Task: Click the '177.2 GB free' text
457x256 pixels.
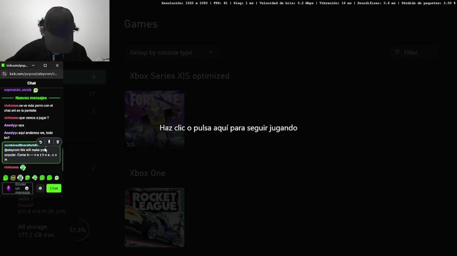Action: [x=36, y=235]
